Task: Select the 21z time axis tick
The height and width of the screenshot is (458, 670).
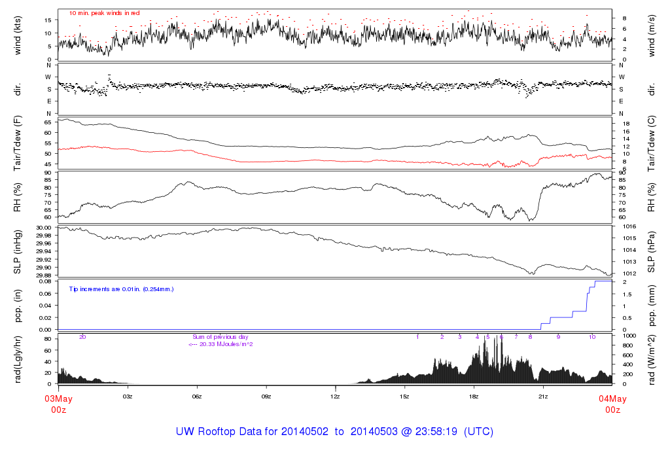Action: (543, 396)
